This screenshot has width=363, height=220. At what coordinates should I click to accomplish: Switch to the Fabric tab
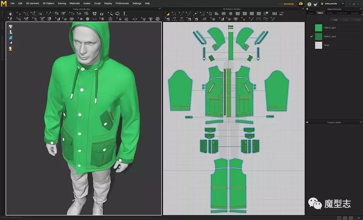pyautogui.click(x=320, y=13)
